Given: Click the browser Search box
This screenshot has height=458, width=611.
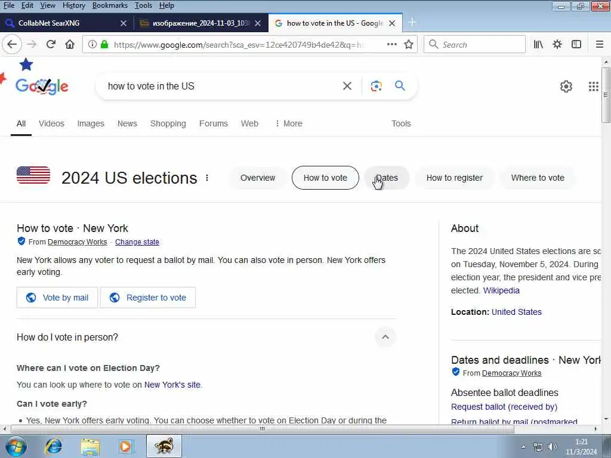Looking at the screenshot, I should pyautogui.click(x=474, y=44).
